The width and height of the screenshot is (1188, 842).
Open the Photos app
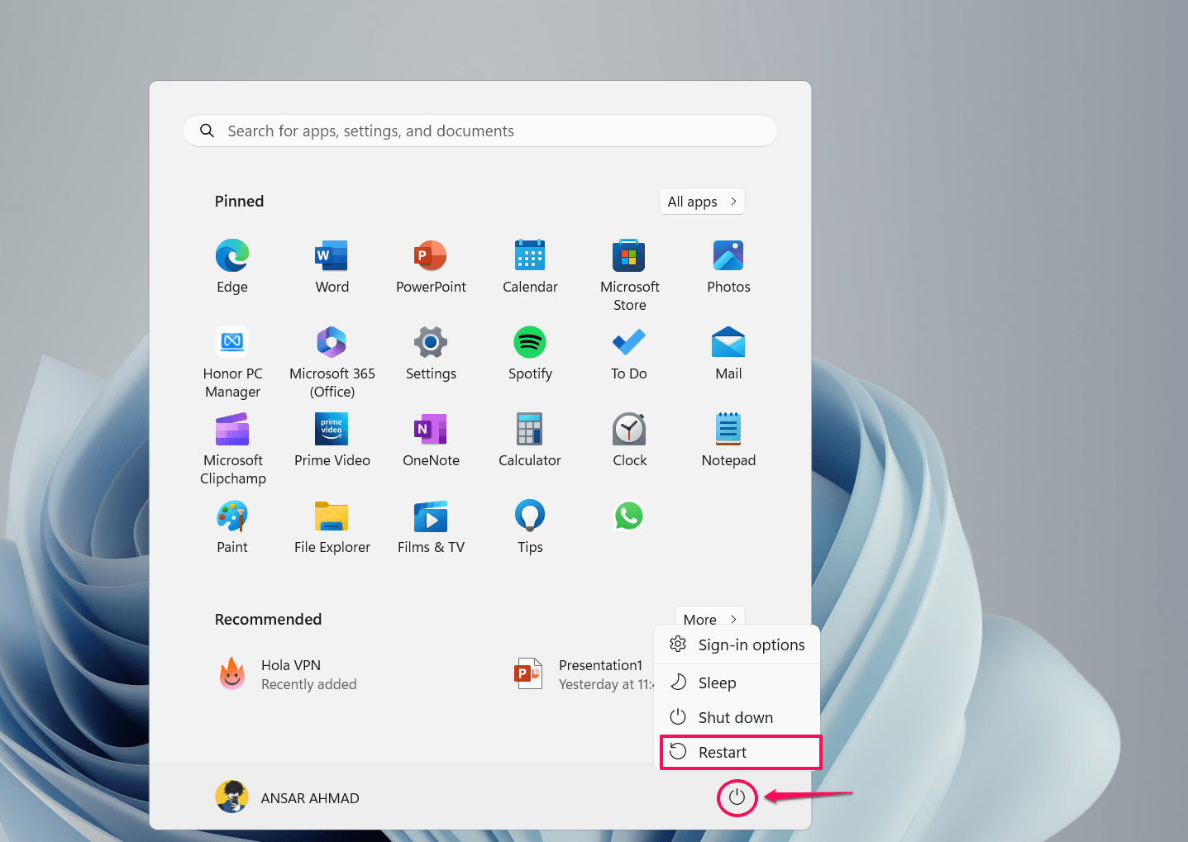tap(728, 266)
